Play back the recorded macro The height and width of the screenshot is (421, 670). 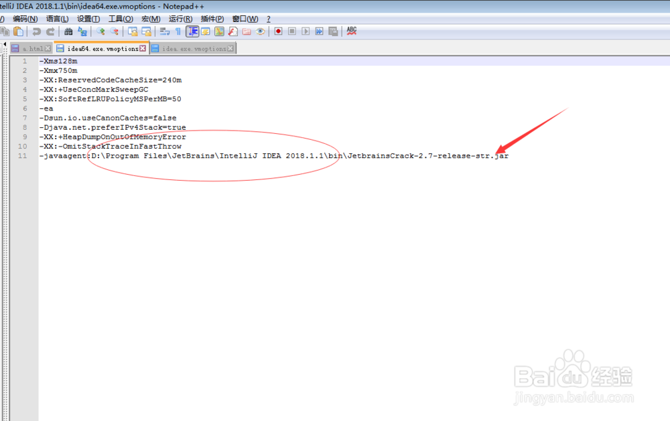pos(306,31)
